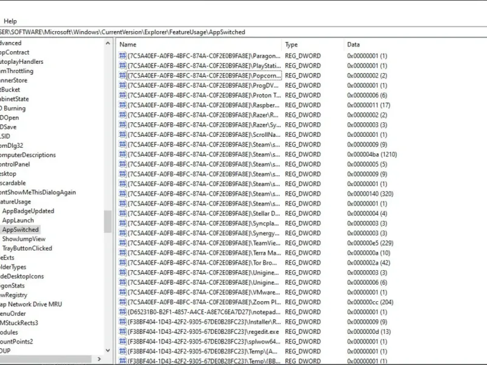Select the DWORD icon for Temp\{A value

(123, 352)
